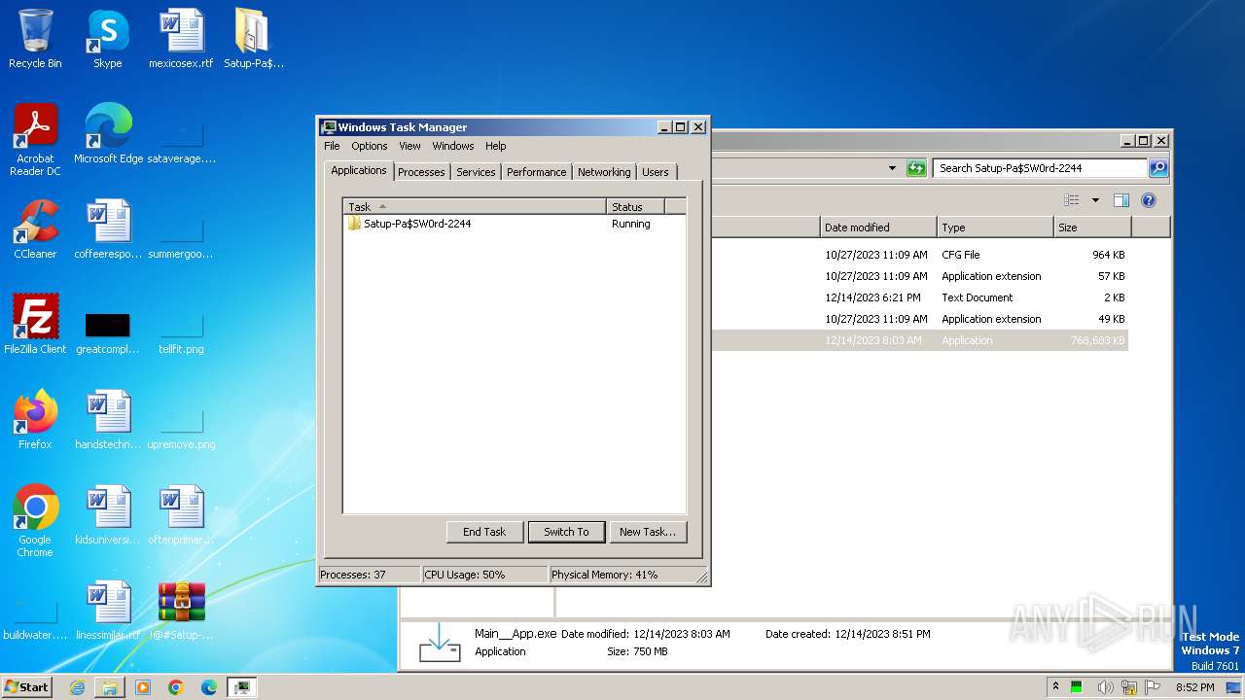Sort files by Size column header
This screenshot has width=1245, height=700.
coord(1092,227)
